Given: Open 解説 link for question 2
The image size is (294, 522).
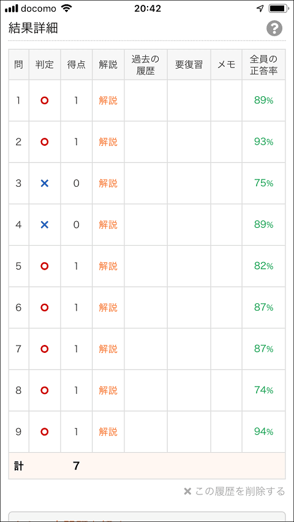Looking at the screenshot, I should pos(108,142).
